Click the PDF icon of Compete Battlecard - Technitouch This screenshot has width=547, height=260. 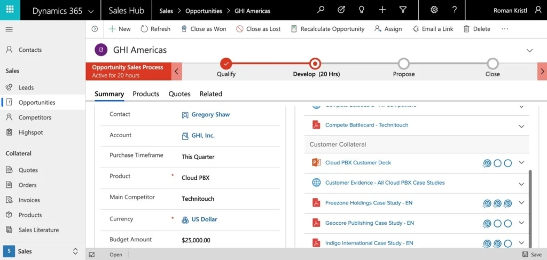(316, 125)
